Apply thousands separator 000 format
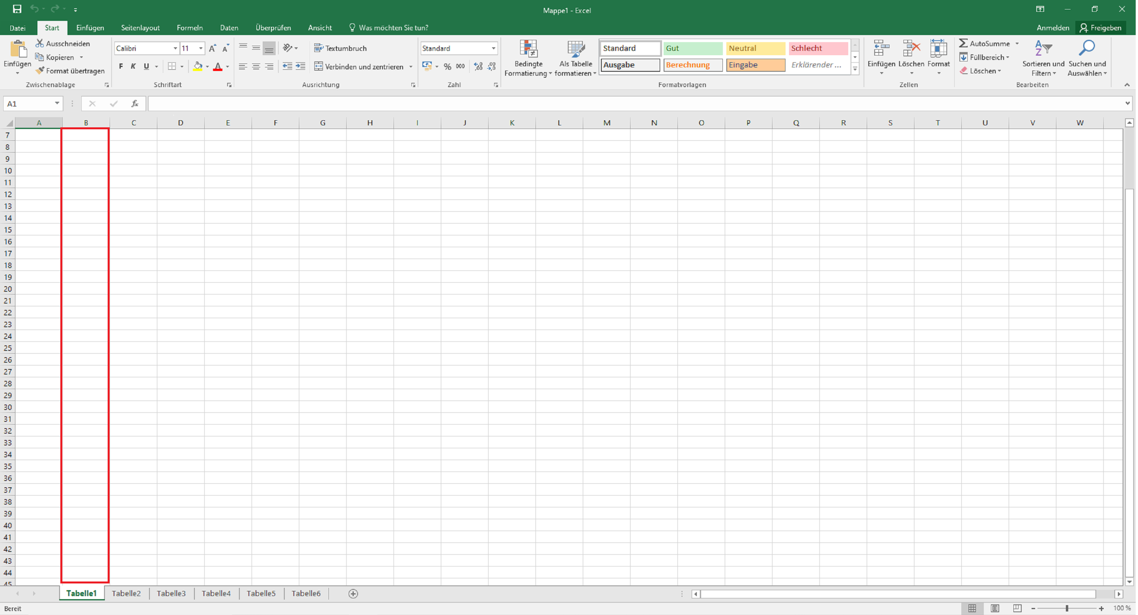 (460, 66)
